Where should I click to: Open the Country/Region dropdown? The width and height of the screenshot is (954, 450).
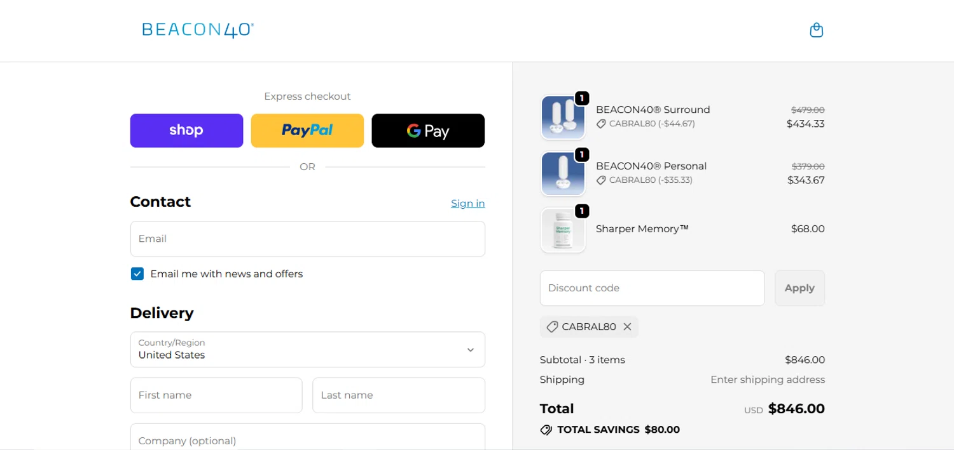[308, 349]
